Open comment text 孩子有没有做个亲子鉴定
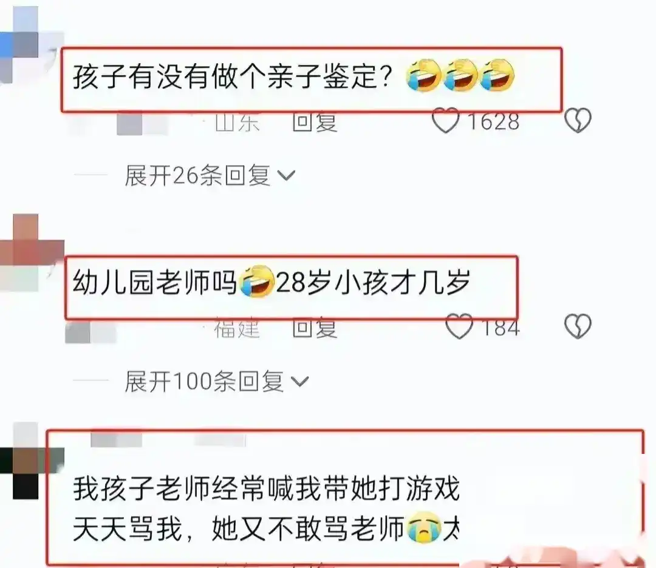 point(233,77)
